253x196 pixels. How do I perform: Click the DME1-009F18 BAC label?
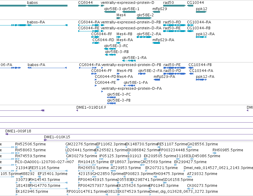(x=18, y=131)
